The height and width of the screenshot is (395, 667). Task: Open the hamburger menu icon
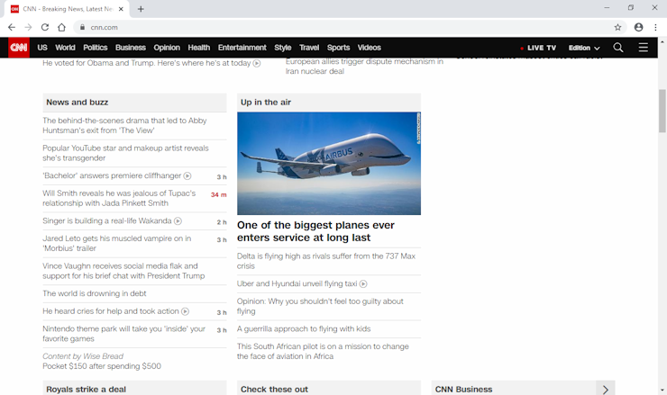coord(644,48)
